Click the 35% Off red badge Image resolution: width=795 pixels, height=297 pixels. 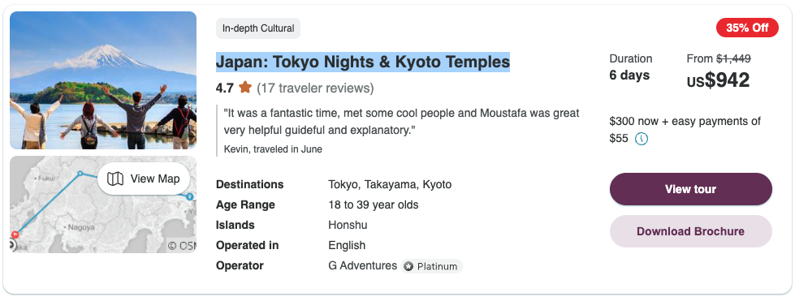747,28
